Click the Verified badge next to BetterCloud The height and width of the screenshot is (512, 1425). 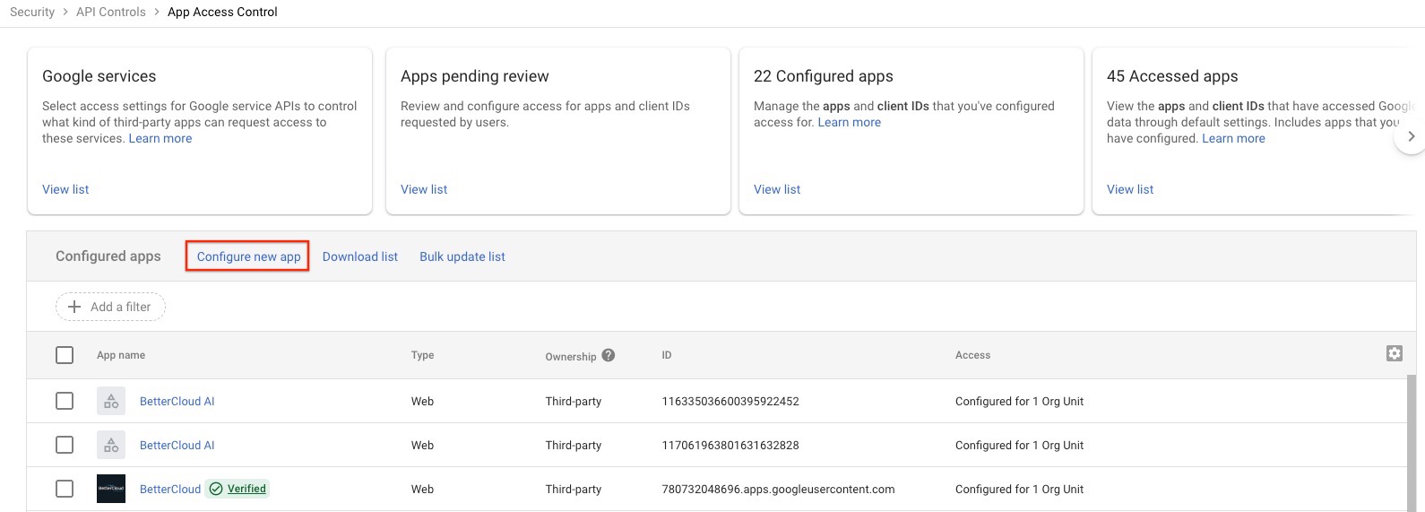coord(237,489)
